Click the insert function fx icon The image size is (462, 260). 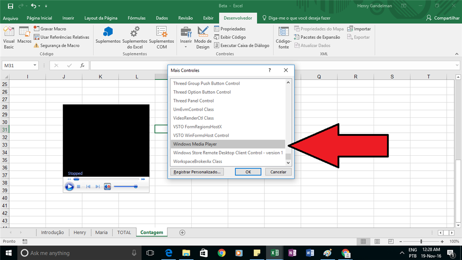pos(82,65)
